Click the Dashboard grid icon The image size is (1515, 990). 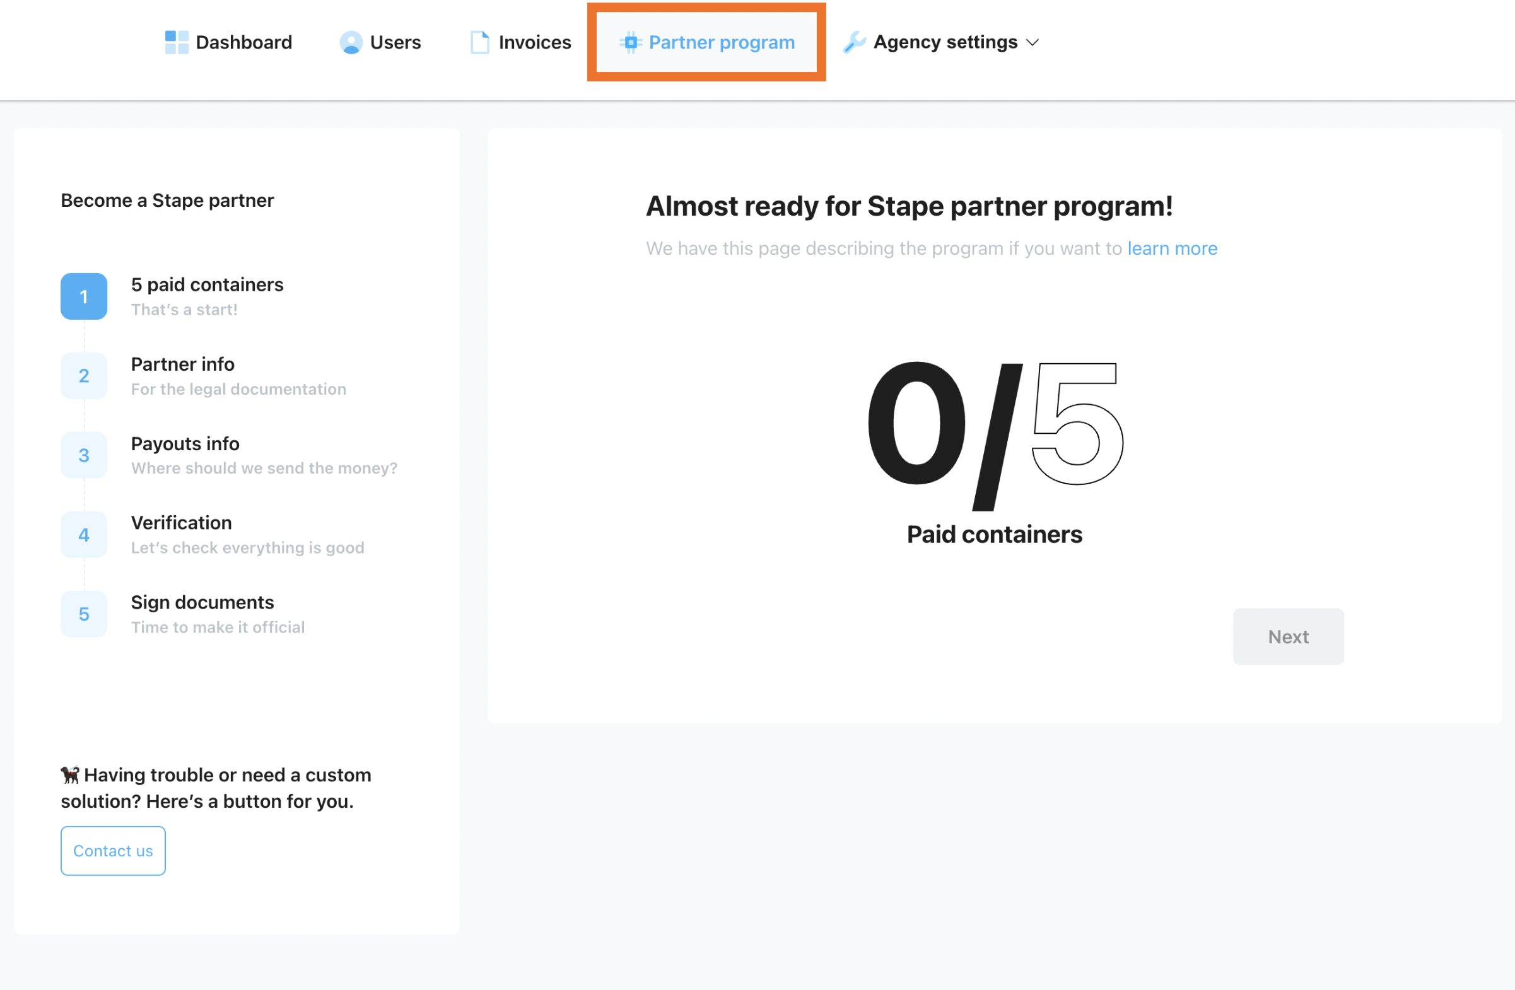point(177,42)
